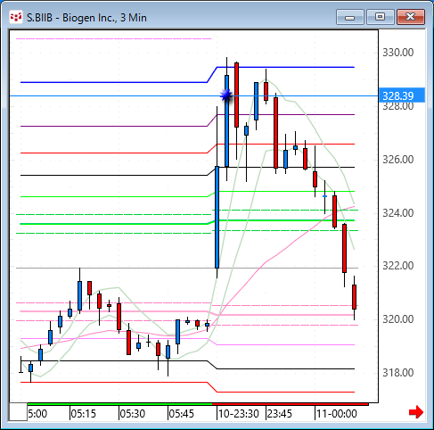Viewport: 434px width, 430px height.
Task: Click the 05:30 time axis label
Action: pos(132,414)
